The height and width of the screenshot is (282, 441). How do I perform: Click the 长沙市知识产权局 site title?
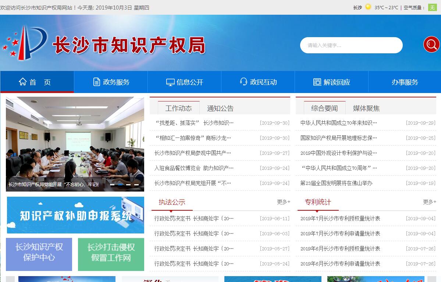coord(129,45)
